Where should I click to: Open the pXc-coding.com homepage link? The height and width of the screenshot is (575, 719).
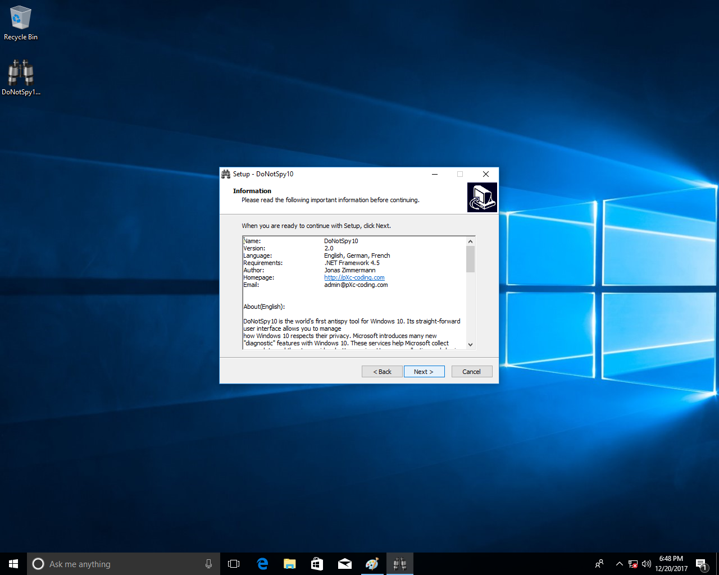point(354,277)
